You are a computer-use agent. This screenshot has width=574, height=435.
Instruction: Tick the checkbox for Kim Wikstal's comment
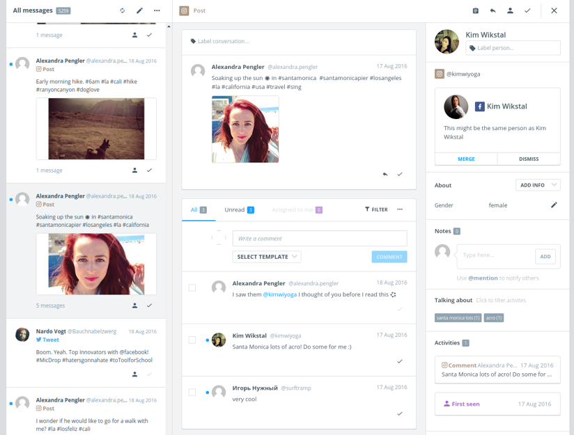(x=192, y=340)
